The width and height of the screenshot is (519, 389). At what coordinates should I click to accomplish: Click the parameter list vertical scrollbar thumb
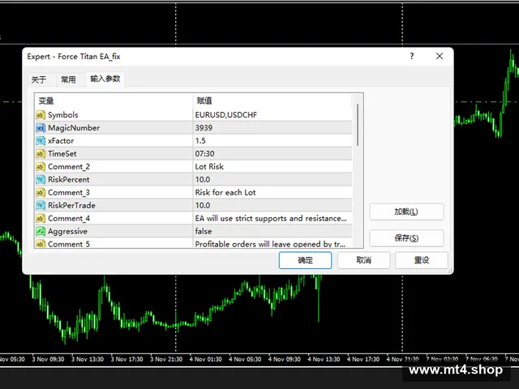pos(358,125)
